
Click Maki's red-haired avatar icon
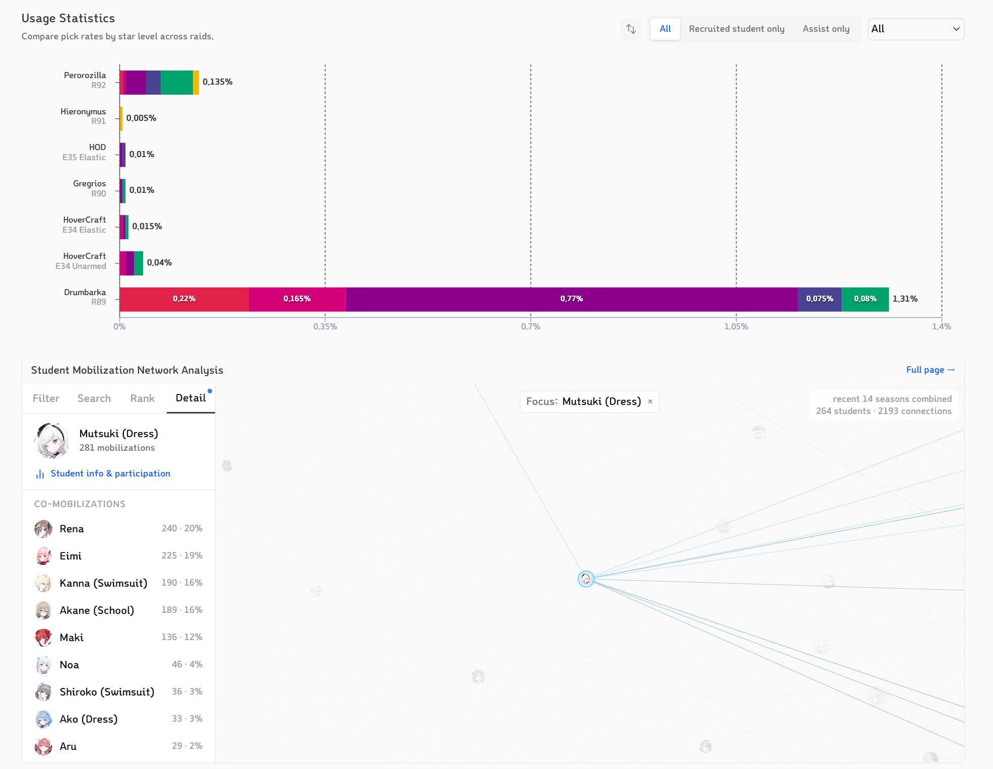(x=43, y=638)
